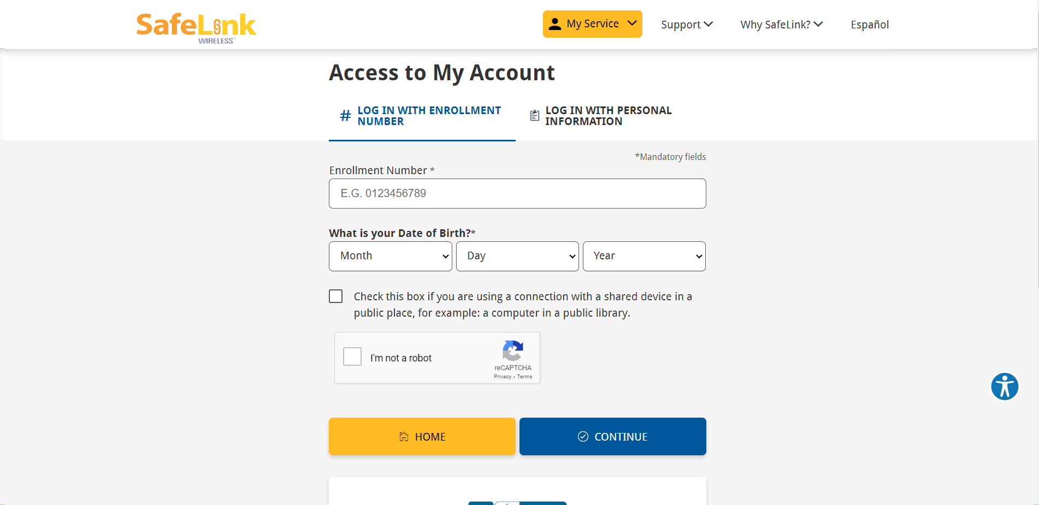The width and height of the screenshot is (1039, 505).
Task: Switch the site language to Español
Action: point(870,25)
